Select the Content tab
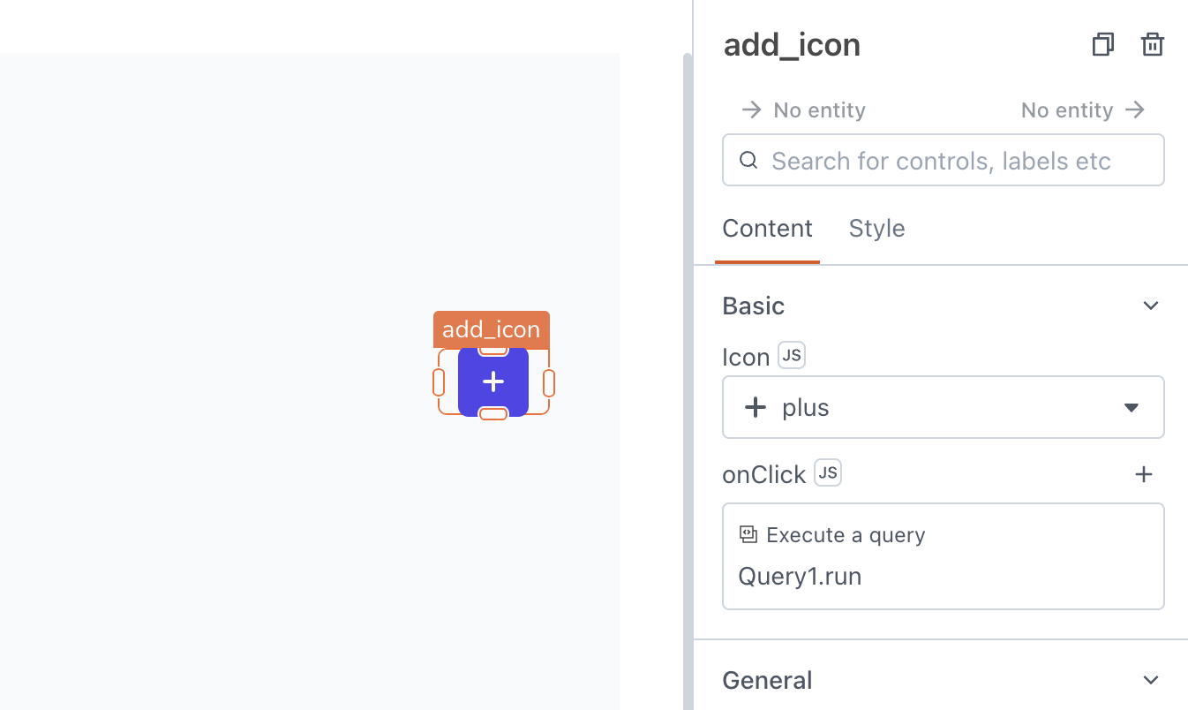Viewport: 1188px width, 710px height. (x=767, y=228)
